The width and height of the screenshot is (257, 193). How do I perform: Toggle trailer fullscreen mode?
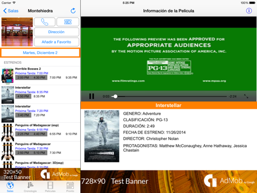pos(246,96)
